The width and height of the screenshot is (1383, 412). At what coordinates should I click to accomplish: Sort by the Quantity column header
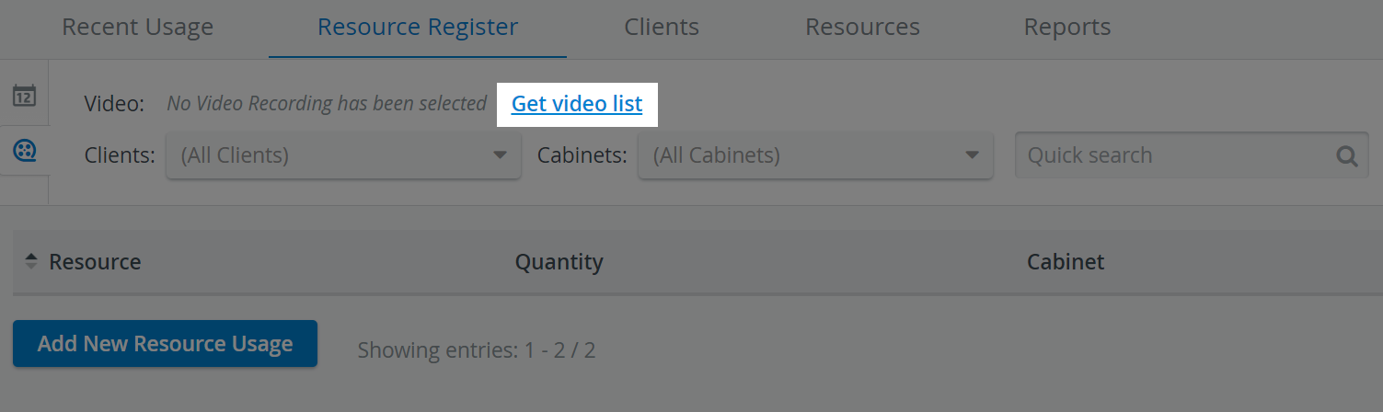coord(559,262)
